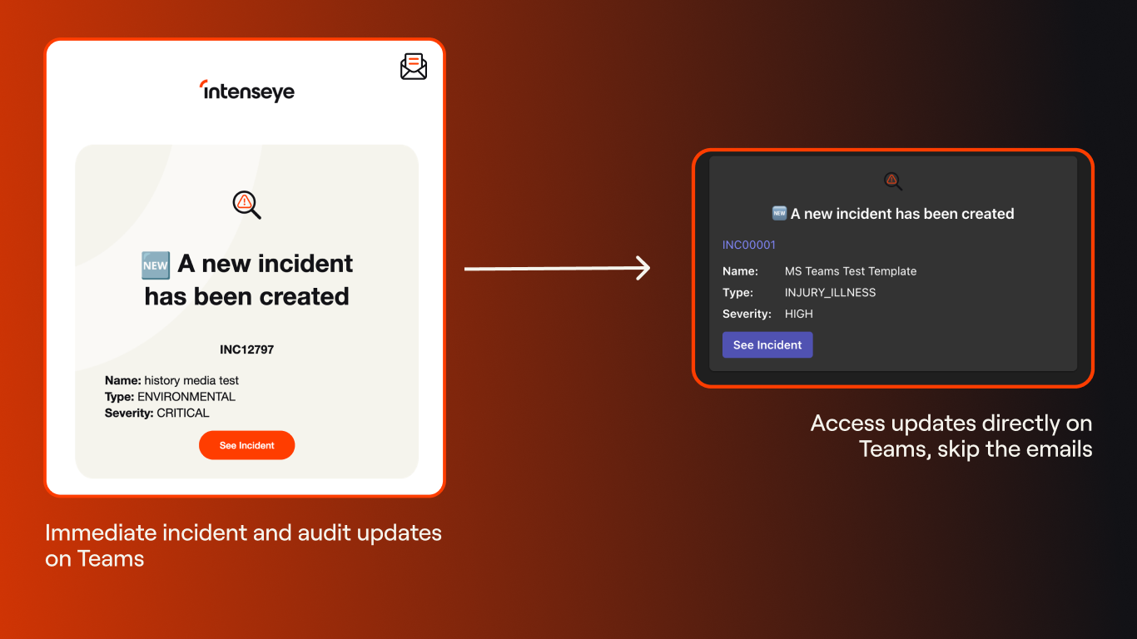Click 'MS Teams Test Template' name value

click(x=851, y=271)
